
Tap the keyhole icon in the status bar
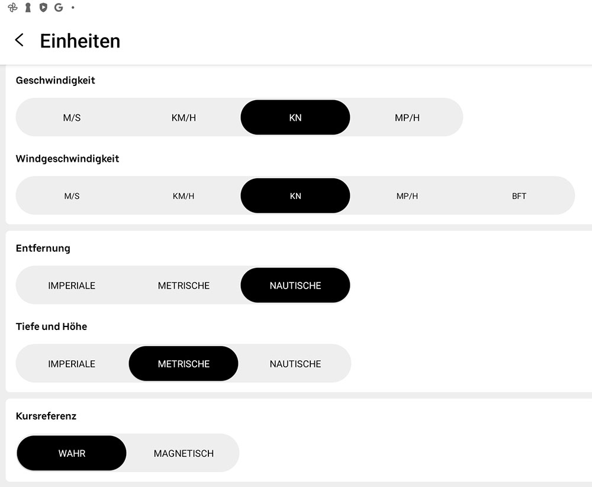(x=28, y=8)
